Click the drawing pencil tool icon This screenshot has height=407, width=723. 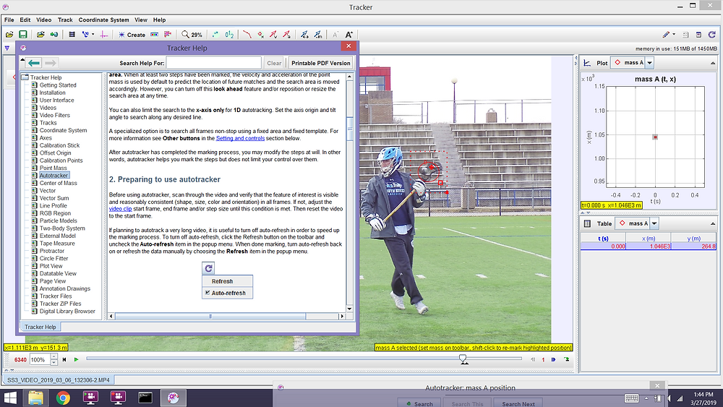click(666, 35)
